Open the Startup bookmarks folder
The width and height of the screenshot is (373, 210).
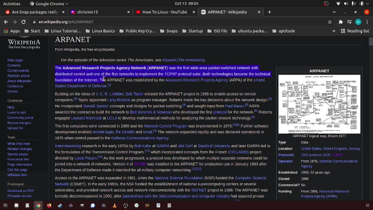[x=192, y=31]
